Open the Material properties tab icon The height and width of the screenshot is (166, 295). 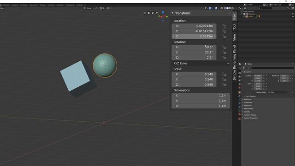coord(240,114)
